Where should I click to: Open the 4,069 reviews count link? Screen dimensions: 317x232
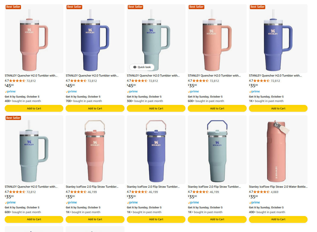(274, 192)
